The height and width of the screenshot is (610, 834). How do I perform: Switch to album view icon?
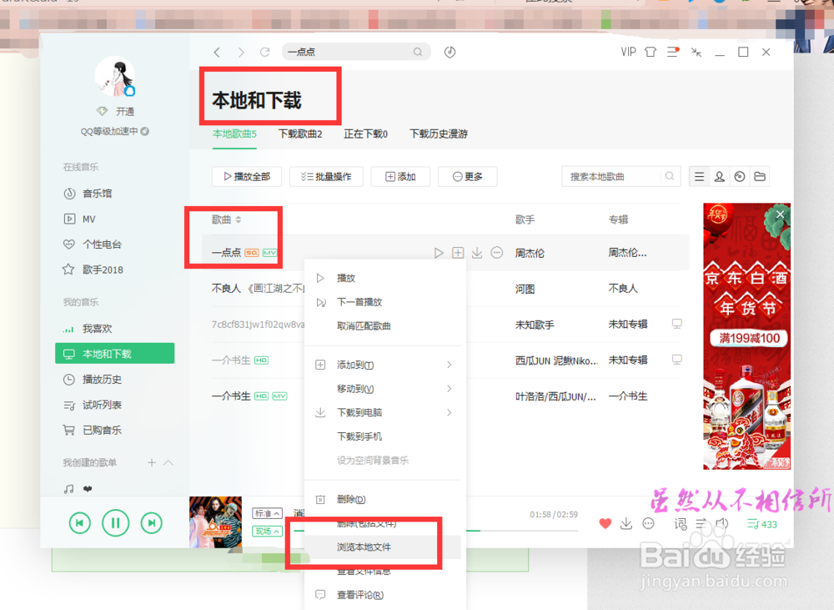[740, 177]
